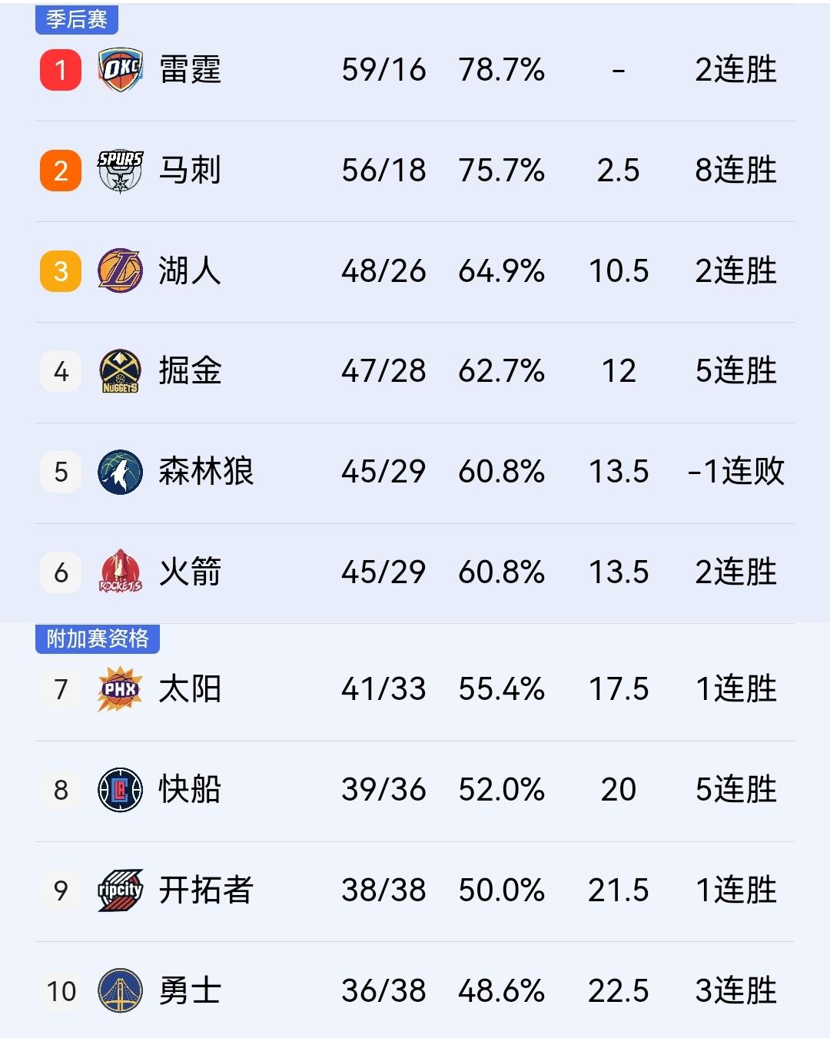This screenshot has width=830, height=1038.
Task: Click the Warriors team logo
Action: tap(118, 991)
